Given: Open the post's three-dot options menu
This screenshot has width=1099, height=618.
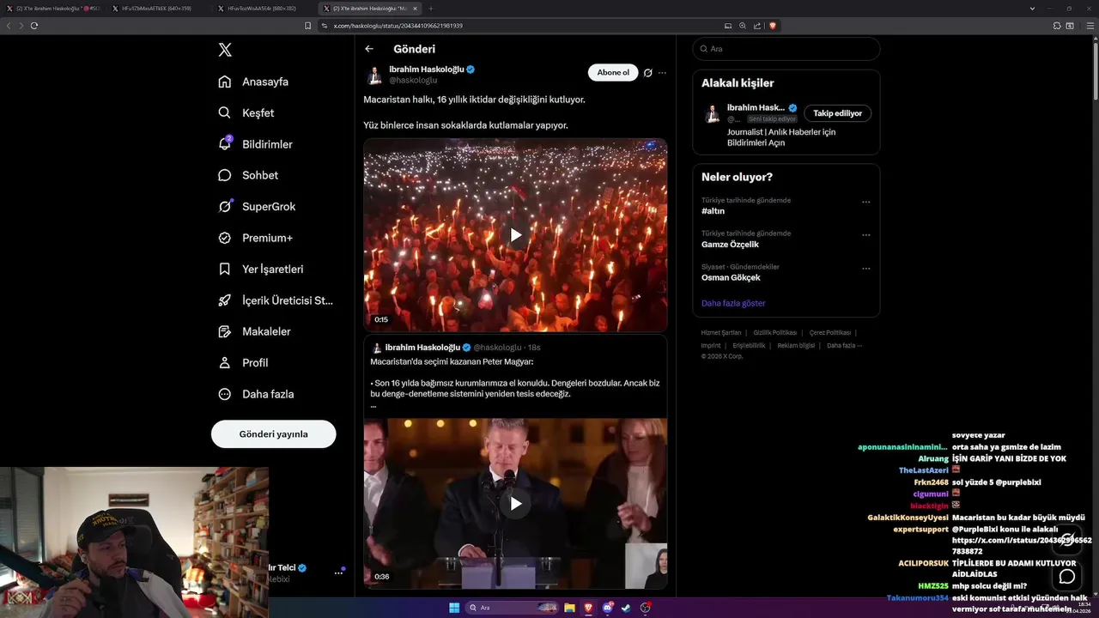Looking at the screenshot, I should pyautogui.click(x=662, y=73).
